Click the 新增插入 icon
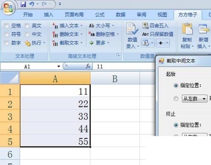The height and width of the screenshot is (165, 211). pyautogui.click(x=203, y=29)
